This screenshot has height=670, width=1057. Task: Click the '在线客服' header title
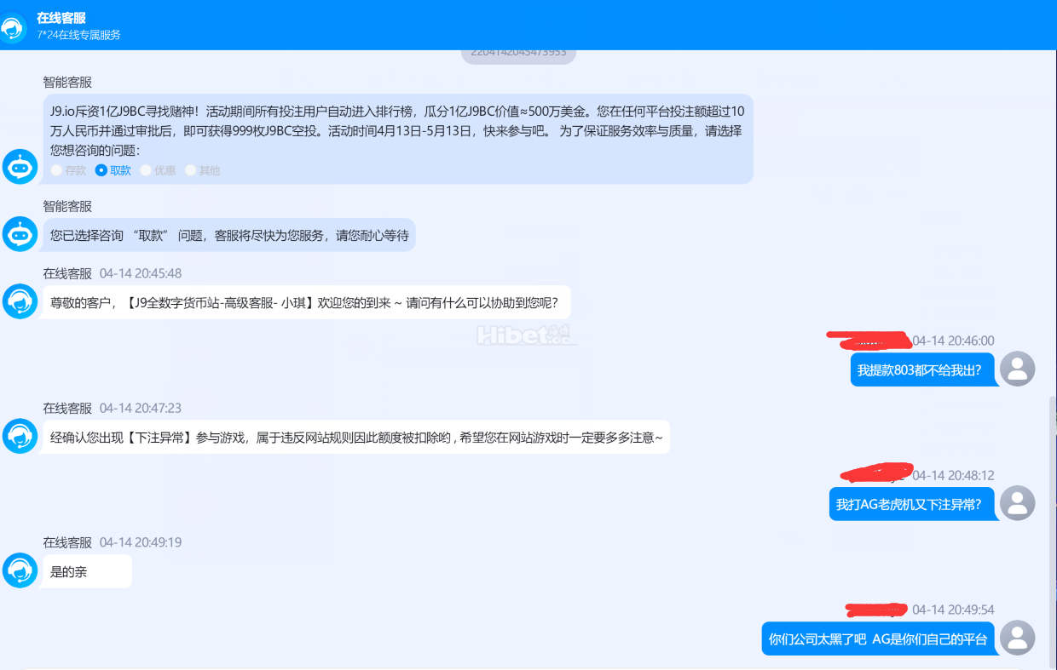61,18
